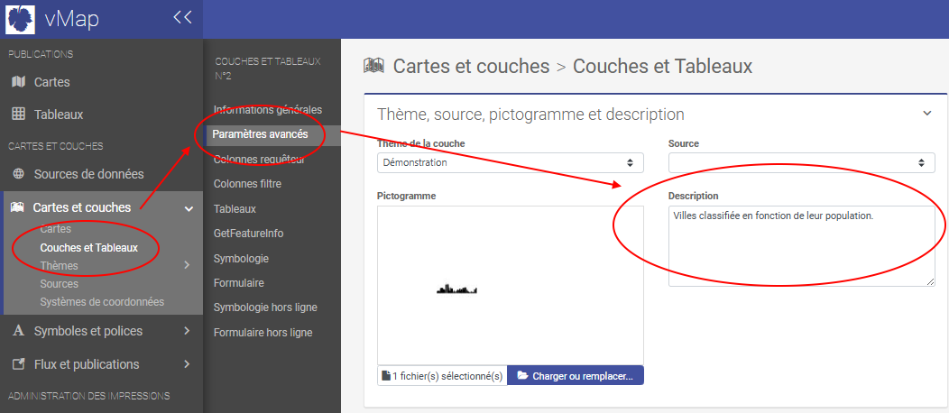
Task: Open Thème de la couche dropdown
Action: pyautogui.click(x=511, y=162)
